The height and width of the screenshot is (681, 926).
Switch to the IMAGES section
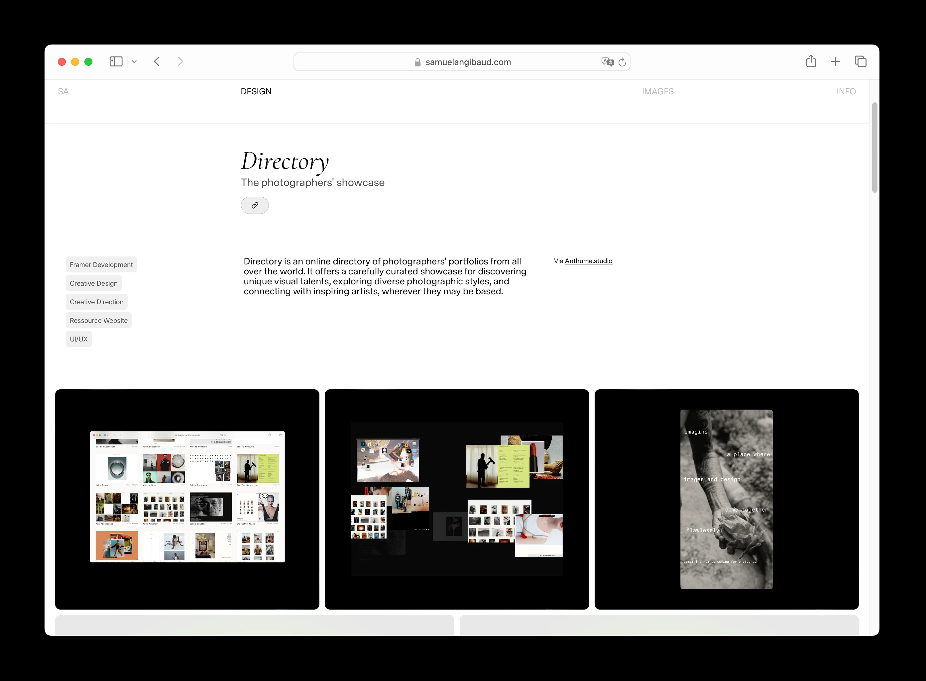pyautogui.click(x=657, y=91)
